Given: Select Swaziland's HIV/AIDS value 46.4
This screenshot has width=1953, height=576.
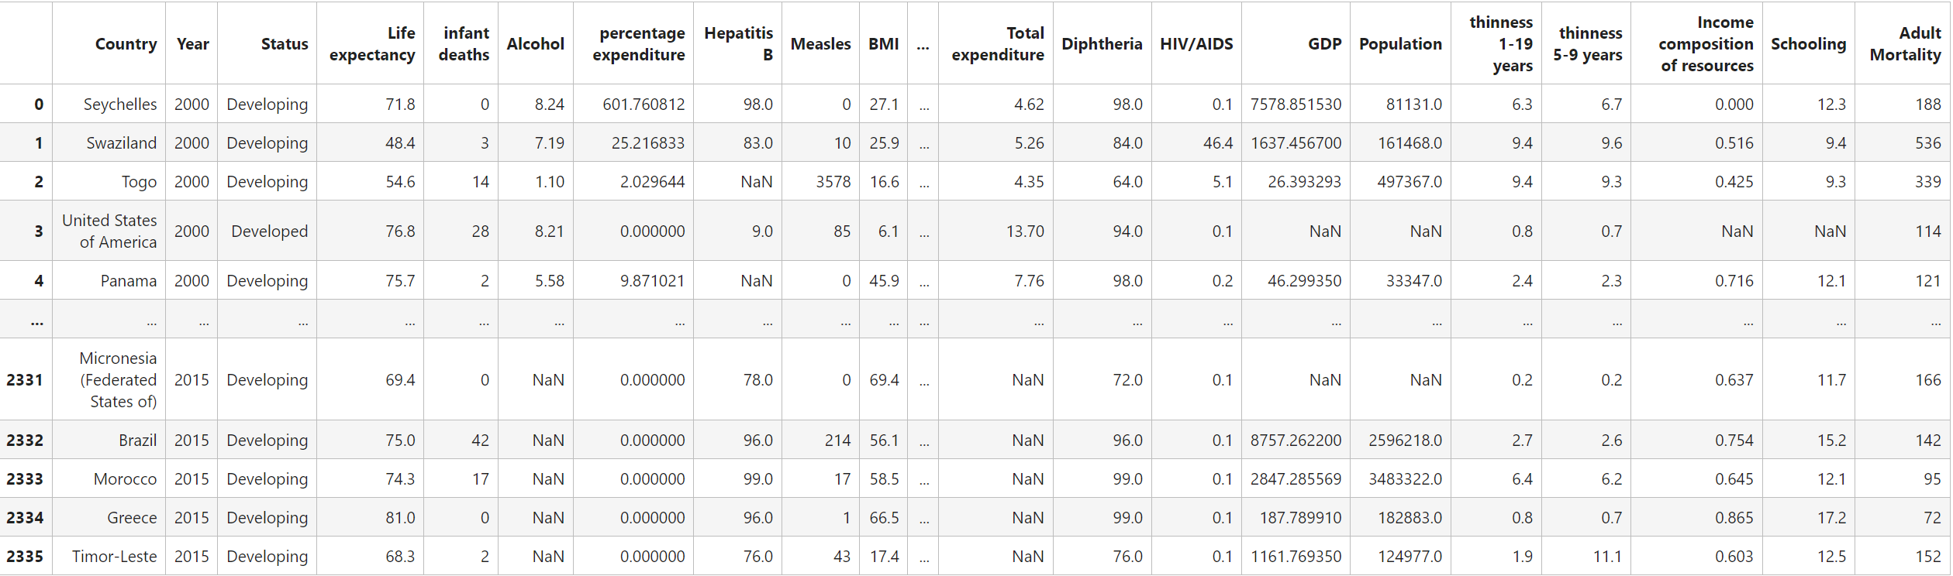Looking at the screenshot, I should (1217, 143).
